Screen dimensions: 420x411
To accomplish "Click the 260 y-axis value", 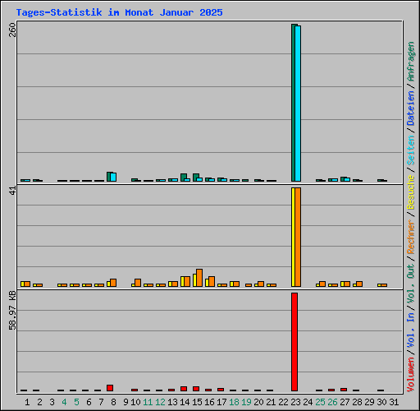I will [x=12, y=30].
